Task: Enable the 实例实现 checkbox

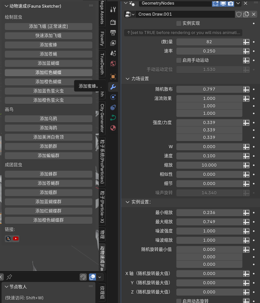Action: point(179,23)
